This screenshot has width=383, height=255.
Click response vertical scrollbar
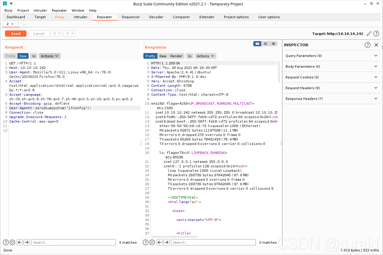coord(279,72)
